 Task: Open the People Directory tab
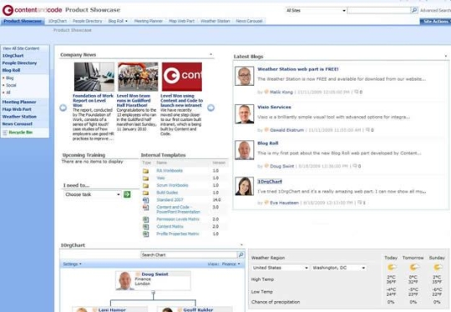[x=87, y=21]
